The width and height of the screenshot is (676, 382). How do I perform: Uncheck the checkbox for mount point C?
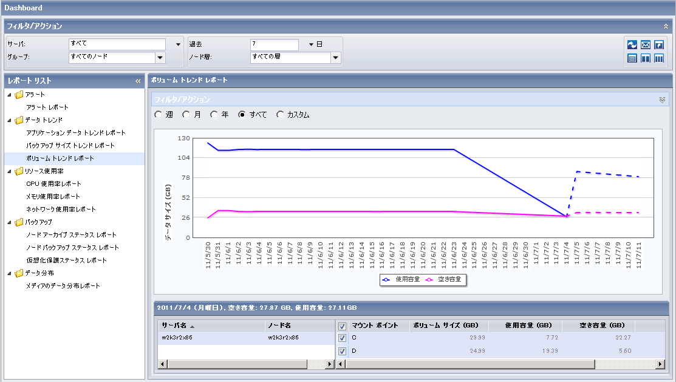click(342, 338)
